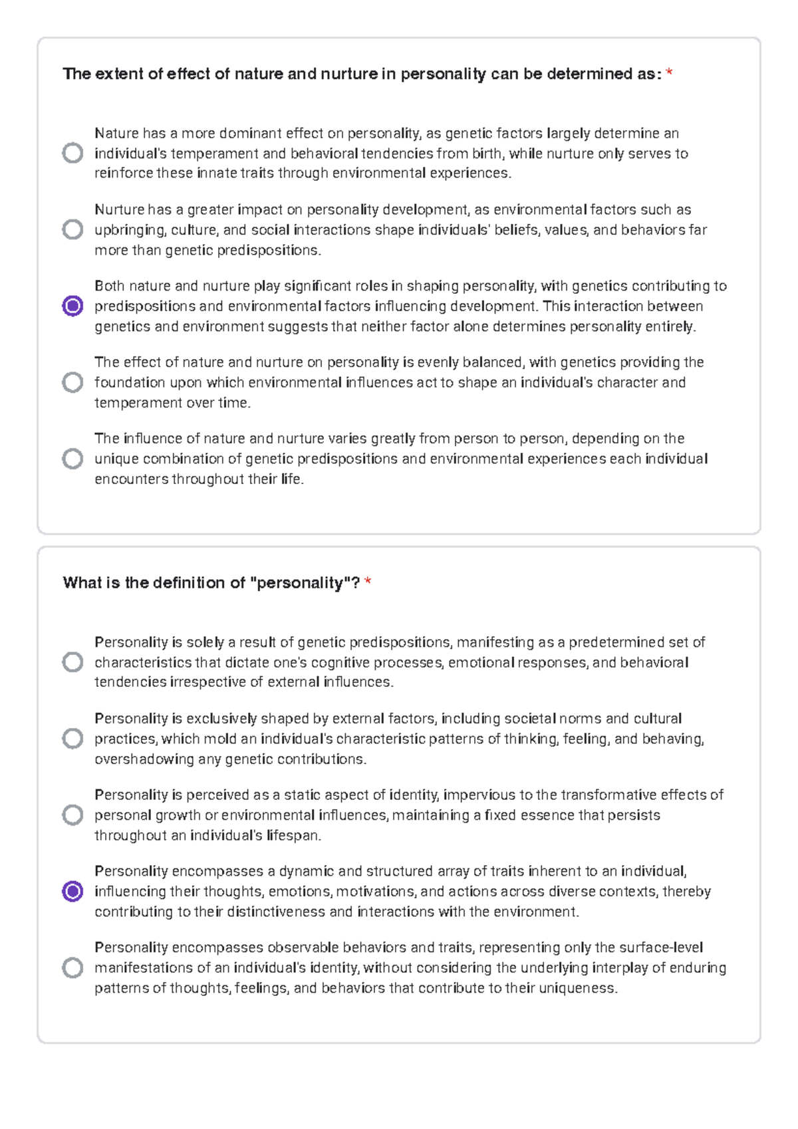
Task: Click inside the first question card
Action: click(399, 512)
